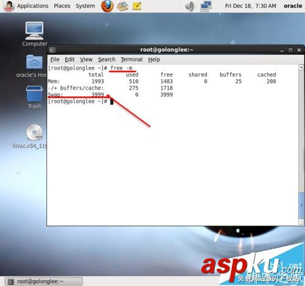
Task: Click the oracle user name in panel
Action: 293,6
